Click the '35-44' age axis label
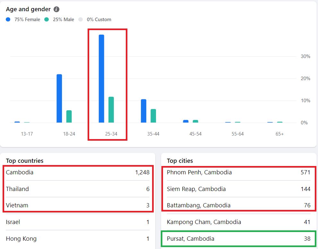 tap(153, 134)
